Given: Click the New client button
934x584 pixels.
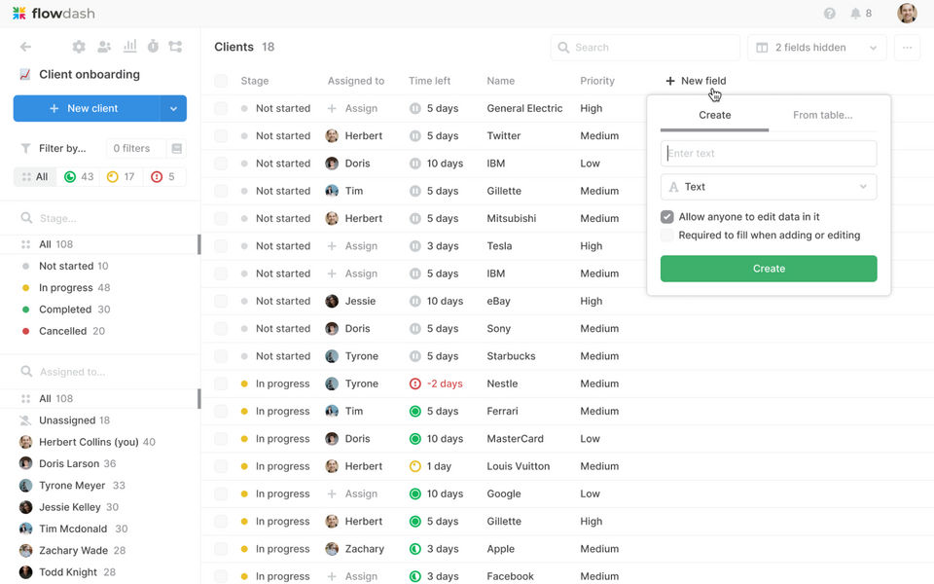Looking at the screenshot, I should pos(87,108).
